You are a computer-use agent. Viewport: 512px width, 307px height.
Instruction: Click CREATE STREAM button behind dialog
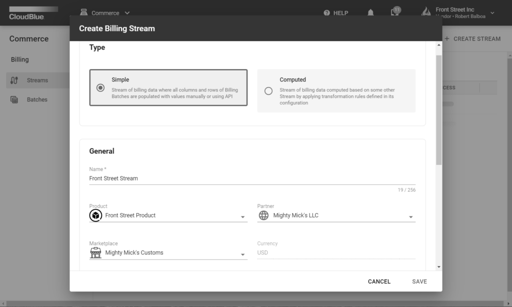pyautogui.click(x=472, y=39)
